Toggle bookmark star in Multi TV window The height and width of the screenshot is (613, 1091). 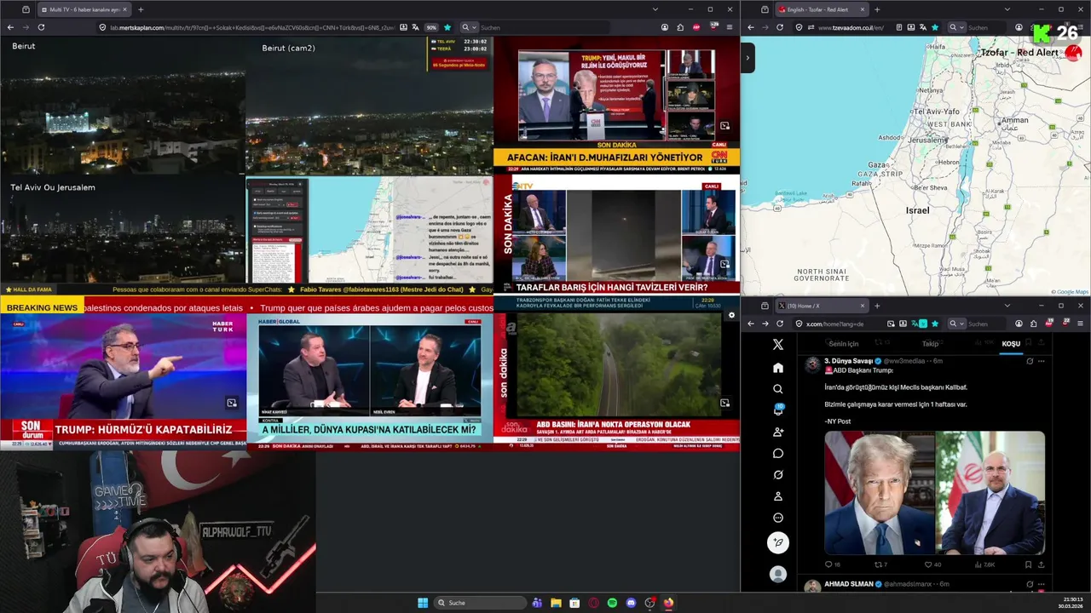447,27
